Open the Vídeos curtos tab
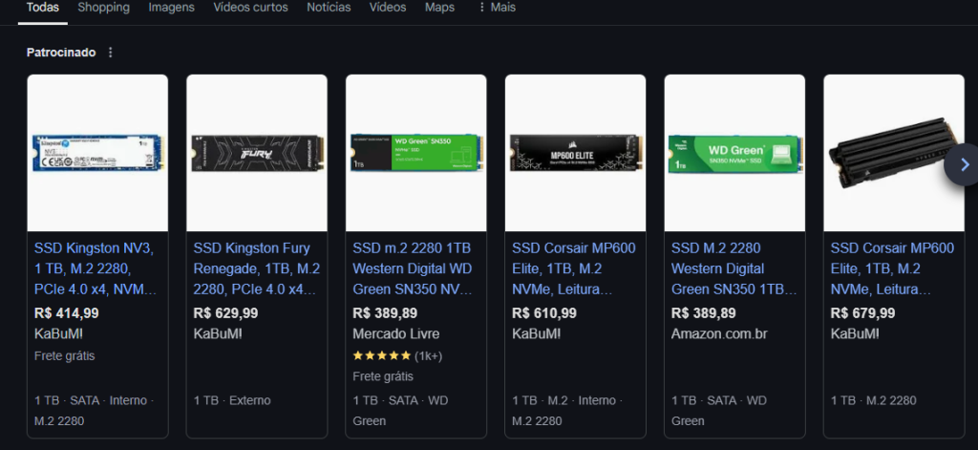Viewport: 978px width, 450px height. [251, 8]
